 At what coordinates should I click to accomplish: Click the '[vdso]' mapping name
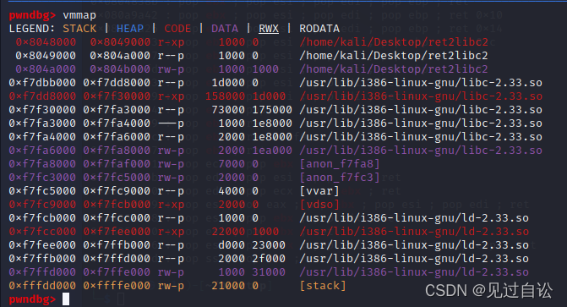[319, 205]
